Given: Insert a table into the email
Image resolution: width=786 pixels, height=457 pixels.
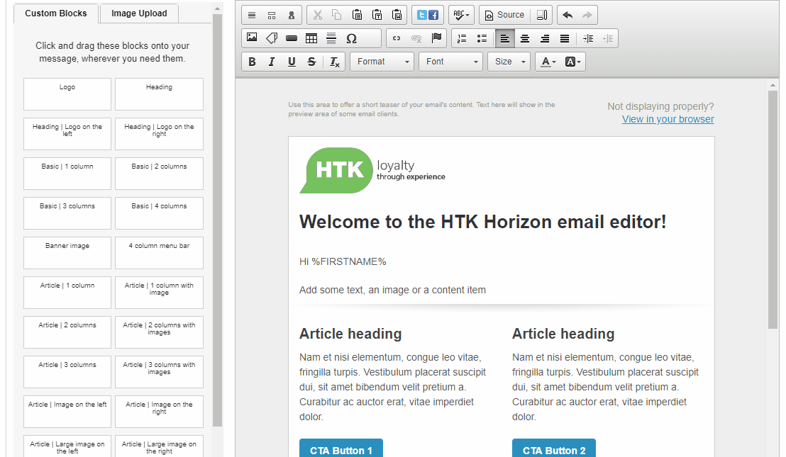Looking at the screenshot, I should (x=311, y=38).
